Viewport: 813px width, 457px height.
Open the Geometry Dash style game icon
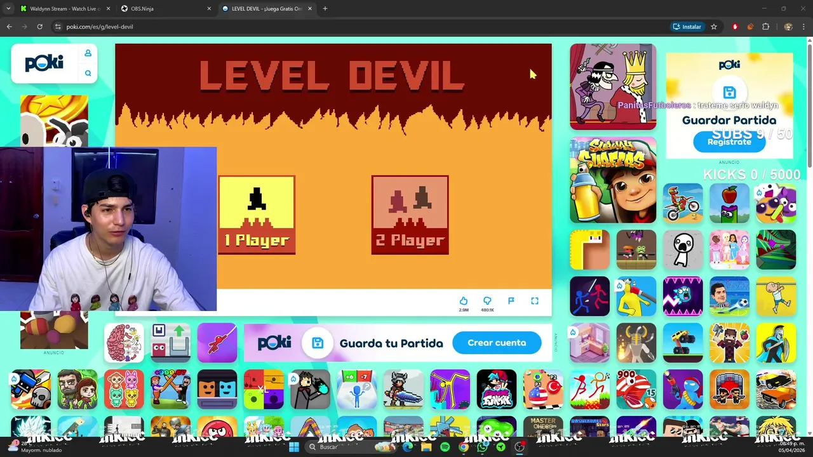[683, 296]
